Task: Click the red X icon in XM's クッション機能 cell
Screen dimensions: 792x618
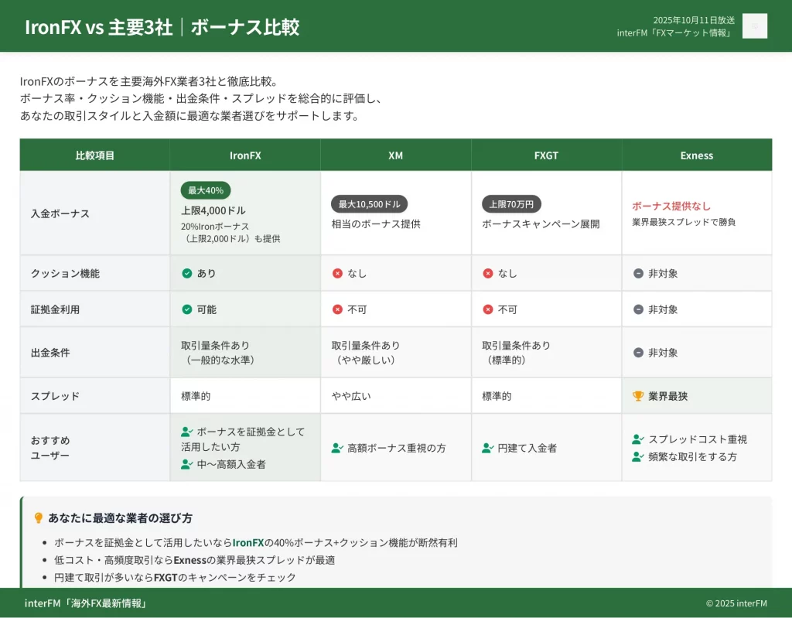Action: coord(337,273)
